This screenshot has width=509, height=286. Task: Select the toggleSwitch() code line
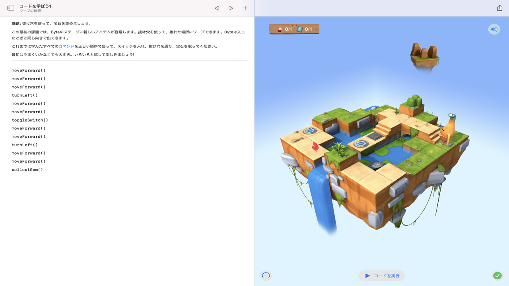(x=30, y=120)
